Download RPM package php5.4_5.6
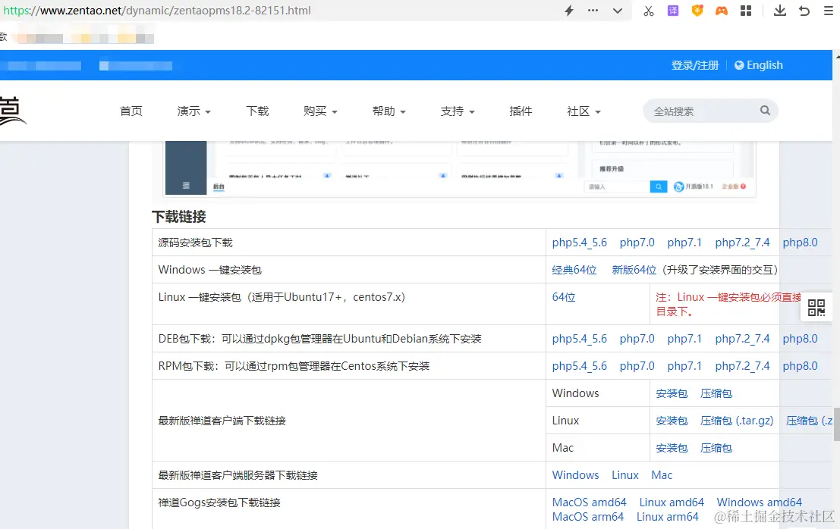 point(580,366)
